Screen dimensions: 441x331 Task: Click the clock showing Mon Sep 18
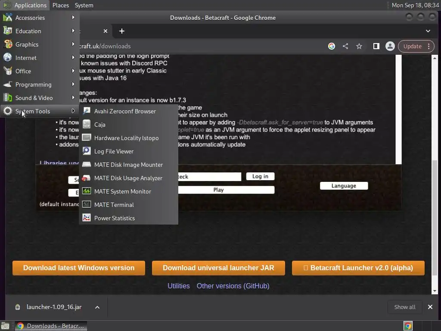click(x=415, y=5)
